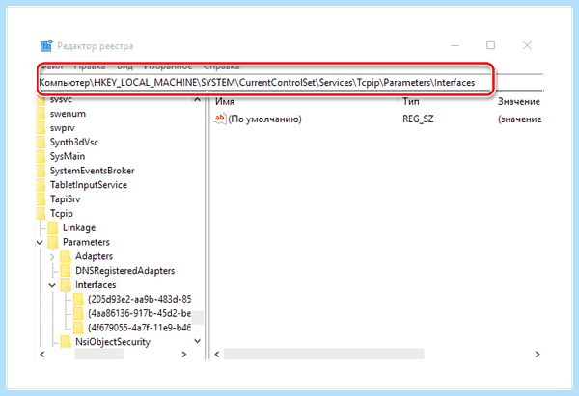
Task: Select the DNSRegisteredAdapters folder icon
Action: pos(66,271)
